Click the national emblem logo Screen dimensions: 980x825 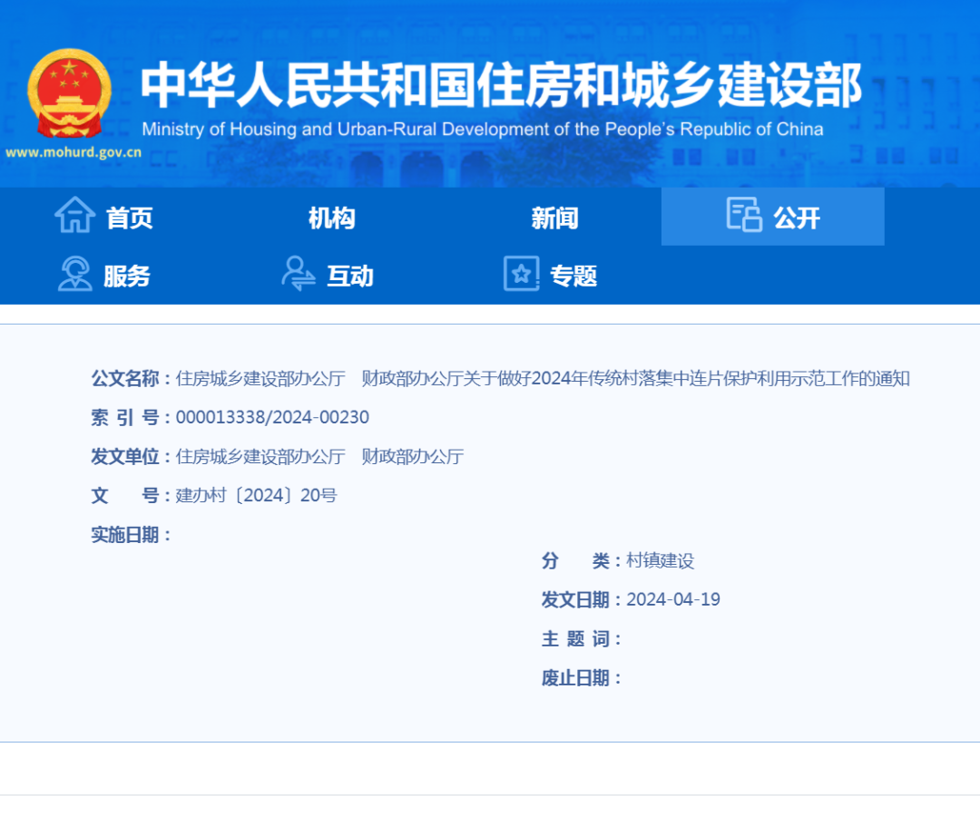(70, 93)
